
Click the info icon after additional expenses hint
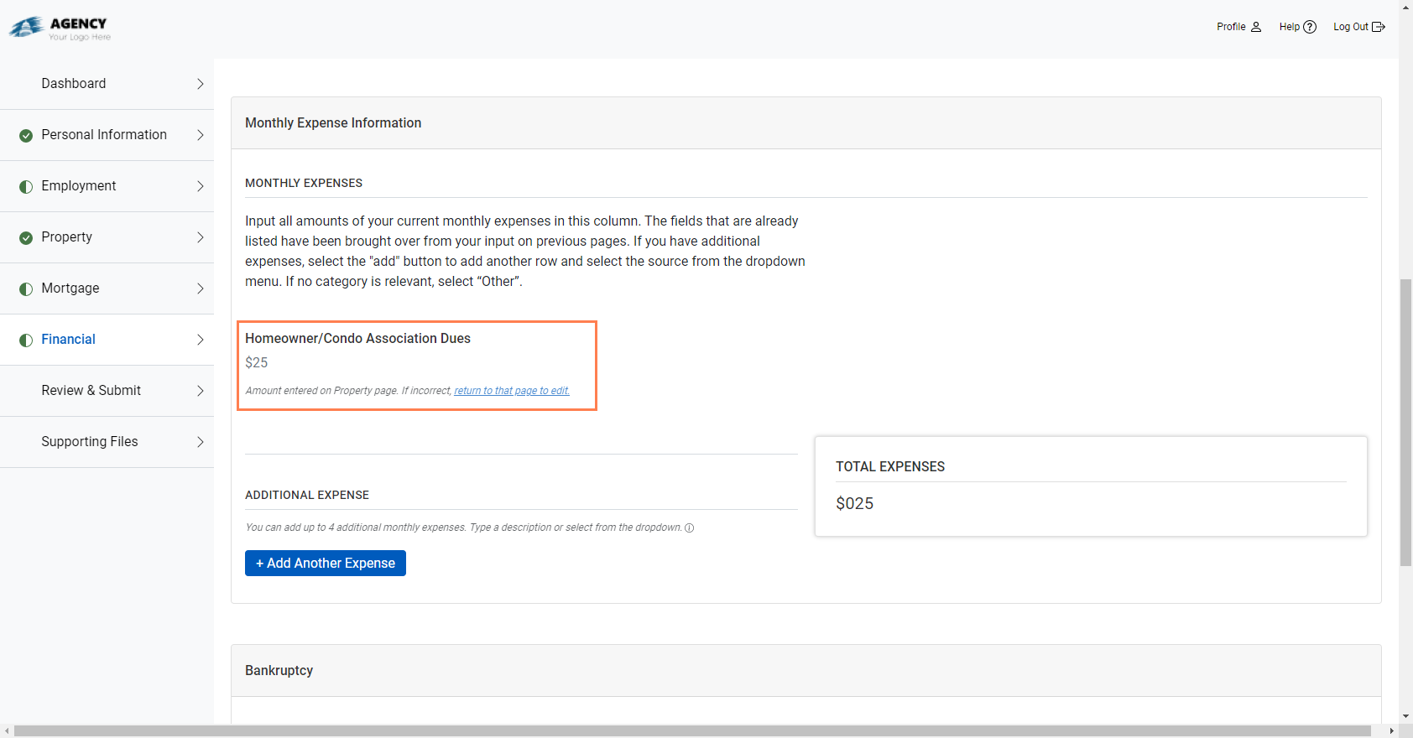pos(690,528)
